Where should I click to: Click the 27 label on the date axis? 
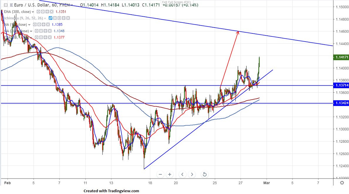[240, 183]
